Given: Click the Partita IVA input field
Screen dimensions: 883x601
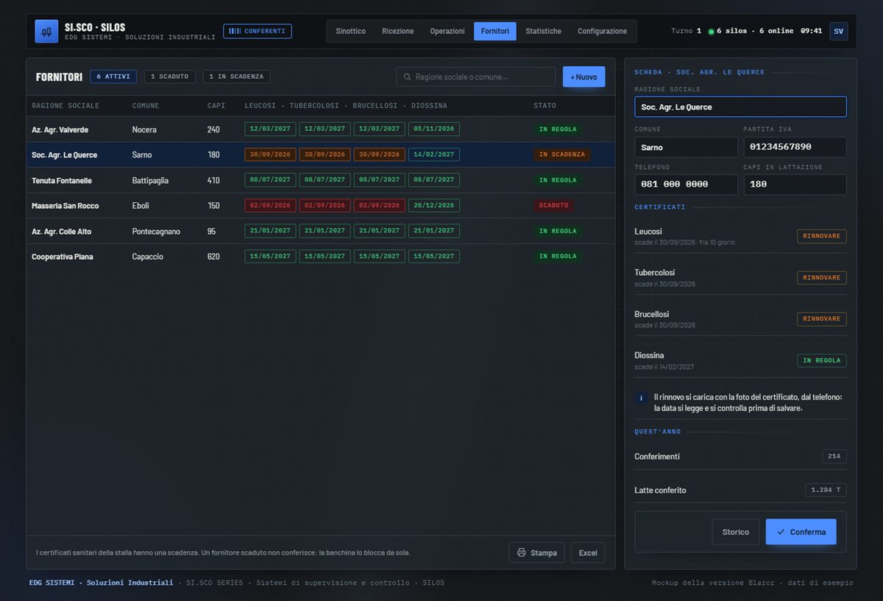Looking at the screenshot, I should click(x=795, y=147).
